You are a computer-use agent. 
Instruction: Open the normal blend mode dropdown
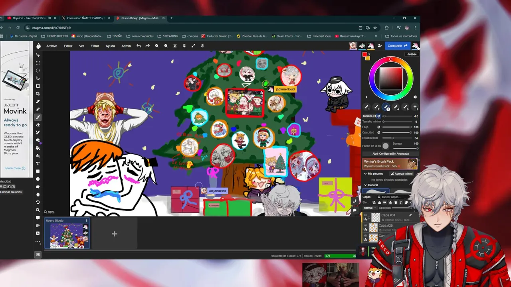369,208
